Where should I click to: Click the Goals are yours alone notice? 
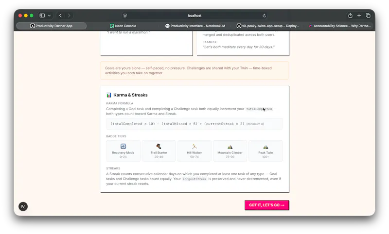point(194,70)
